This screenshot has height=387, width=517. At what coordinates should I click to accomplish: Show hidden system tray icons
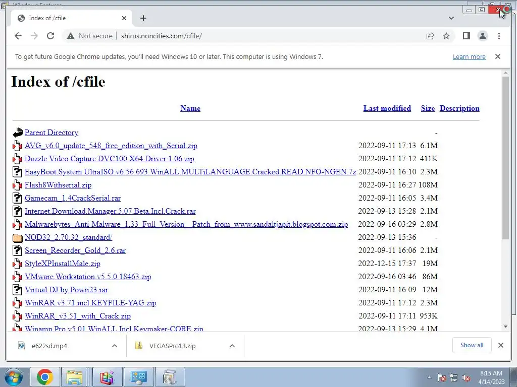(429, 377)
